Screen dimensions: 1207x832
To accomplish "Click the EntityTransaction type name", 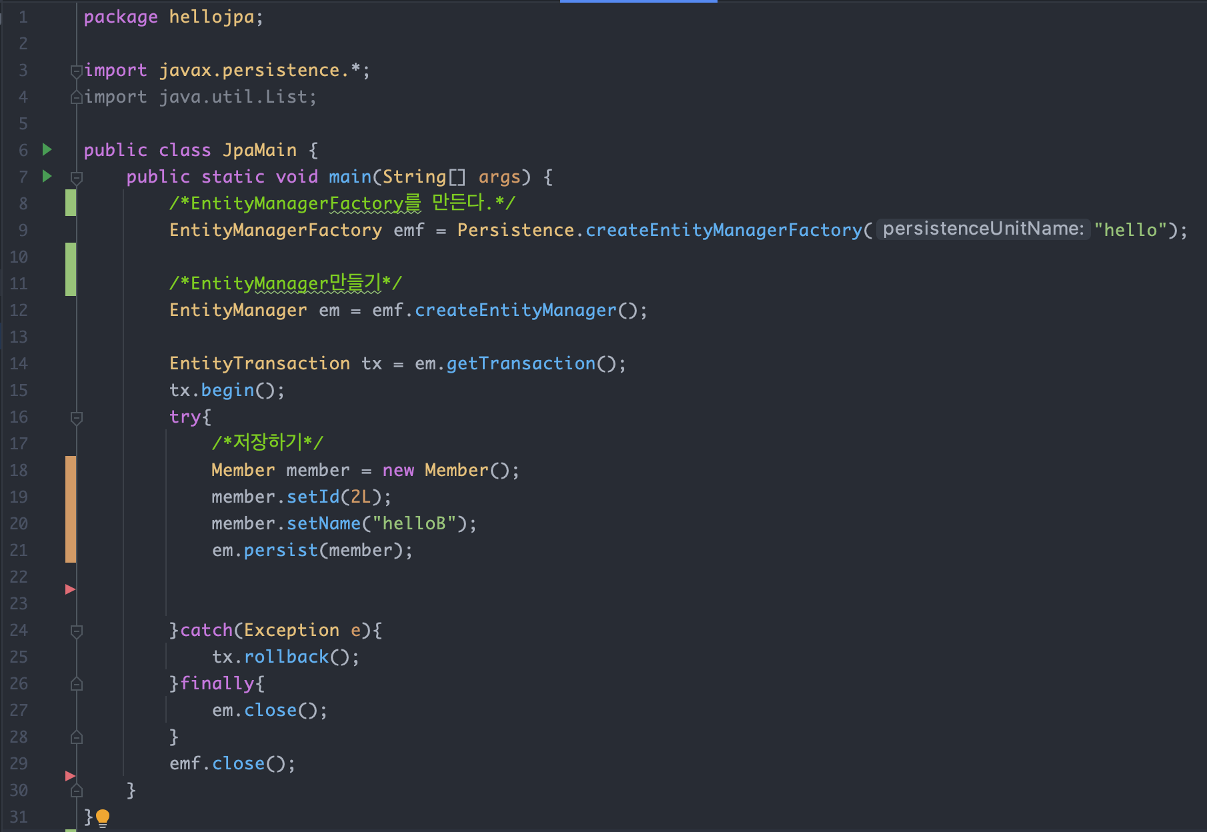I will 259,363.
